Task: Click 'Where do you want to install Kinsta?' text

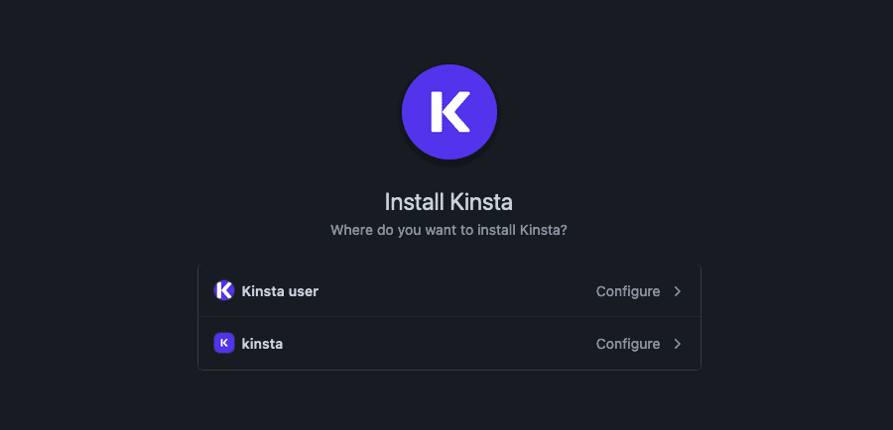Action: (448, 231)
